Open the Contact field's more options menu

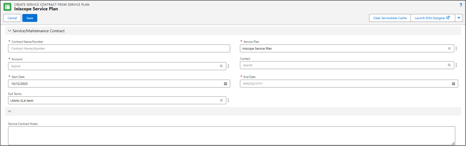coord(456,65)
